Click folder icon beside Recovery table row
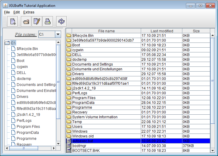This screenshot has height=156, width=218. (x=69, y=112)
